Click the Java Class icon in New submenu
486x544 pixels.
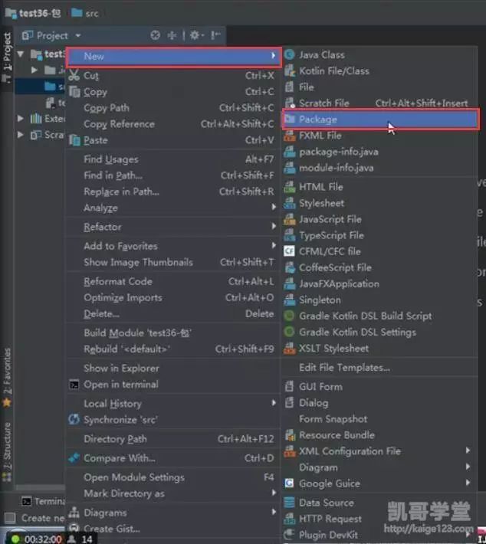point(289,55)
